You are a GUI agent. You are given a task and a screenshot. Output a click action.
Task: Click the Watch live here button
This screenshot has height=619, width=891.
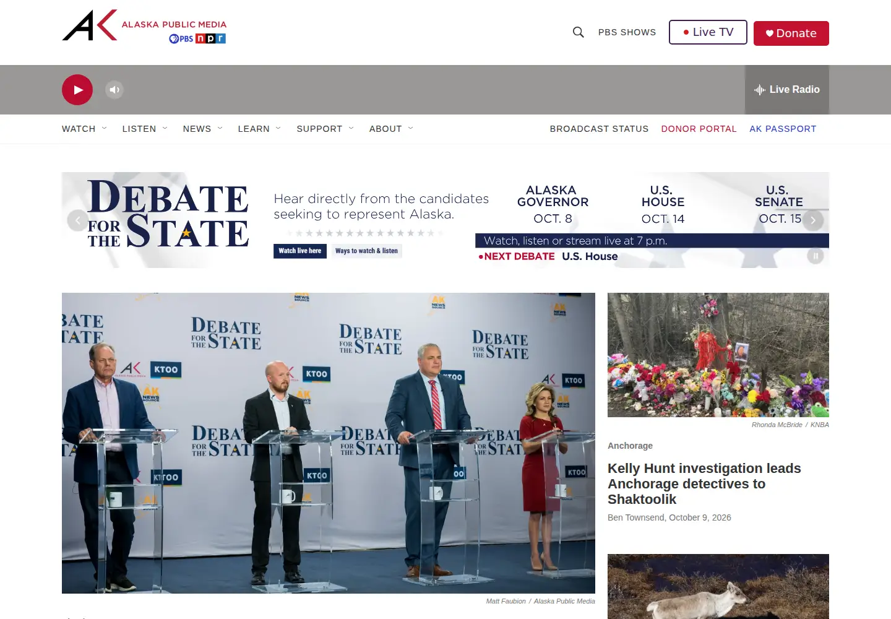pyautogui.click(x=300, y=251)
